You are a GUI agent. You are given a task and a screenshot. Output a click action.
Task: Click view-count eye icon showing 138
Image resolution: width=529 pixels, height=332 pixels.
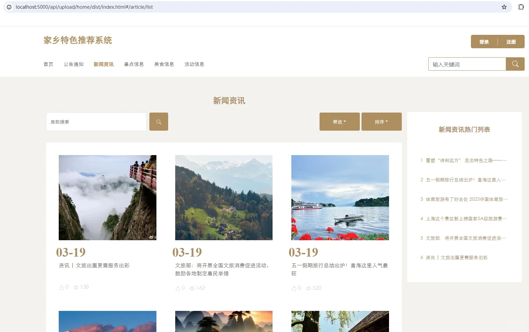(76, 287)
